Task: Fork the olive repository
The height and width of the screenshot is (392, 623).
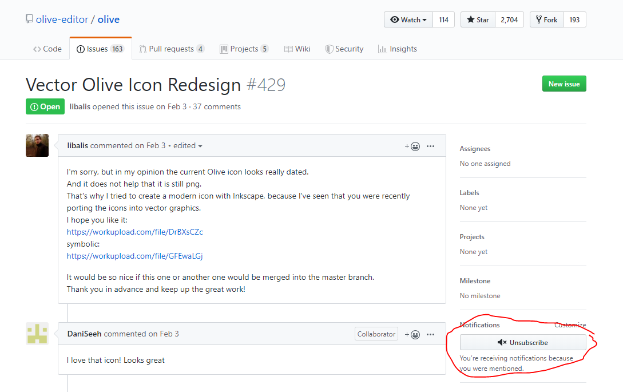Action: [x=547, y=19]
